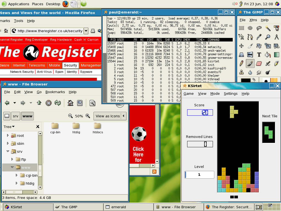Activate the Pencil tool in GIMP
Image resolution: width=281 pixels, height=211 pixels.
coord(241,63)
